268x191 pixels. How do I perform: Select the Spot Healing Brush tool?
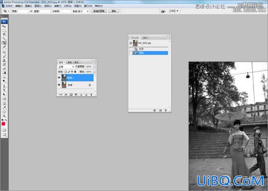tap(4, 52)
